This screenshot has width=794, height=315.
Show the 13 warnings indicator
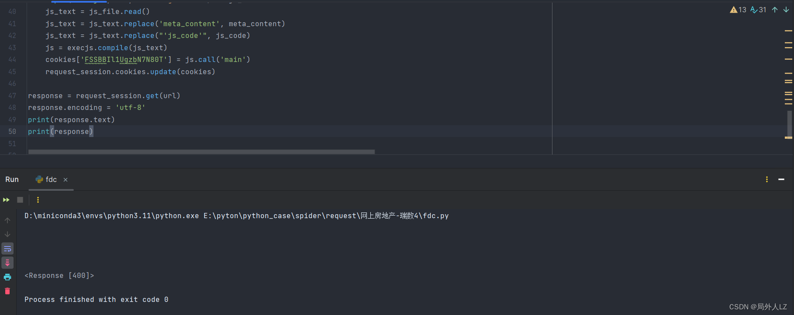click(738, 10)
